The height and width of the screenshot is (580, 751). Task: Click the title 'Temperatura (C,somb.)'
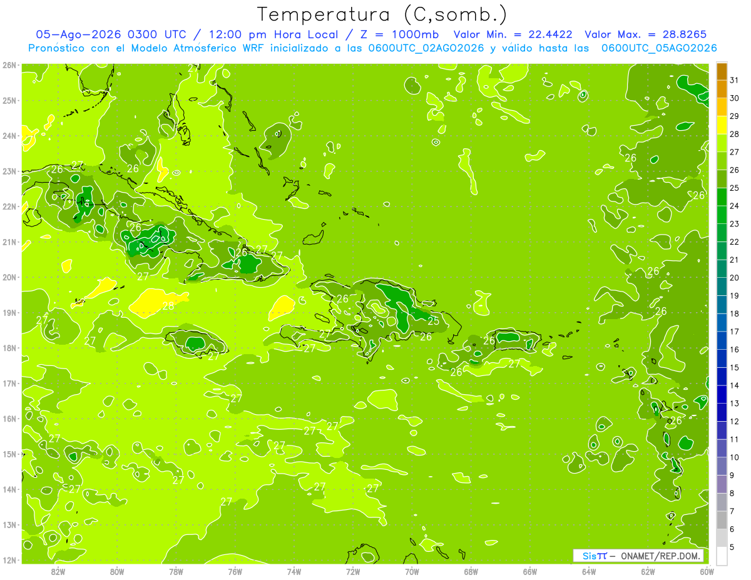pos(381,14)
